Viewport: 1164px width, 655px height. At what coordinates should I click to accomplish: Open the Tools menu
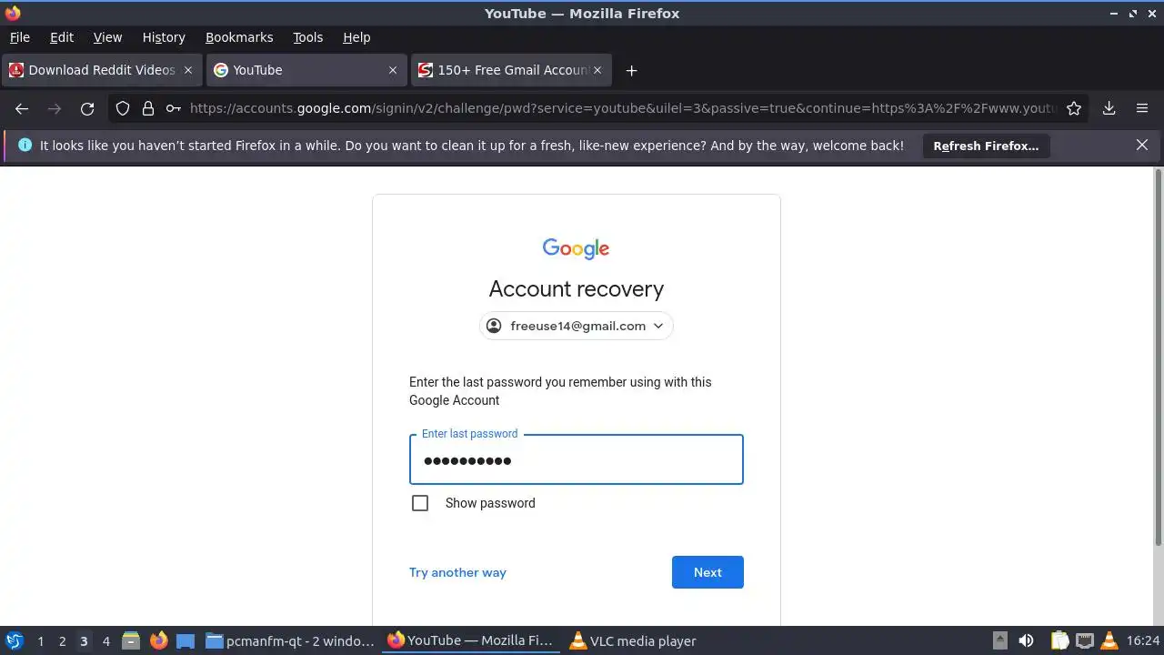click(307, 37)
